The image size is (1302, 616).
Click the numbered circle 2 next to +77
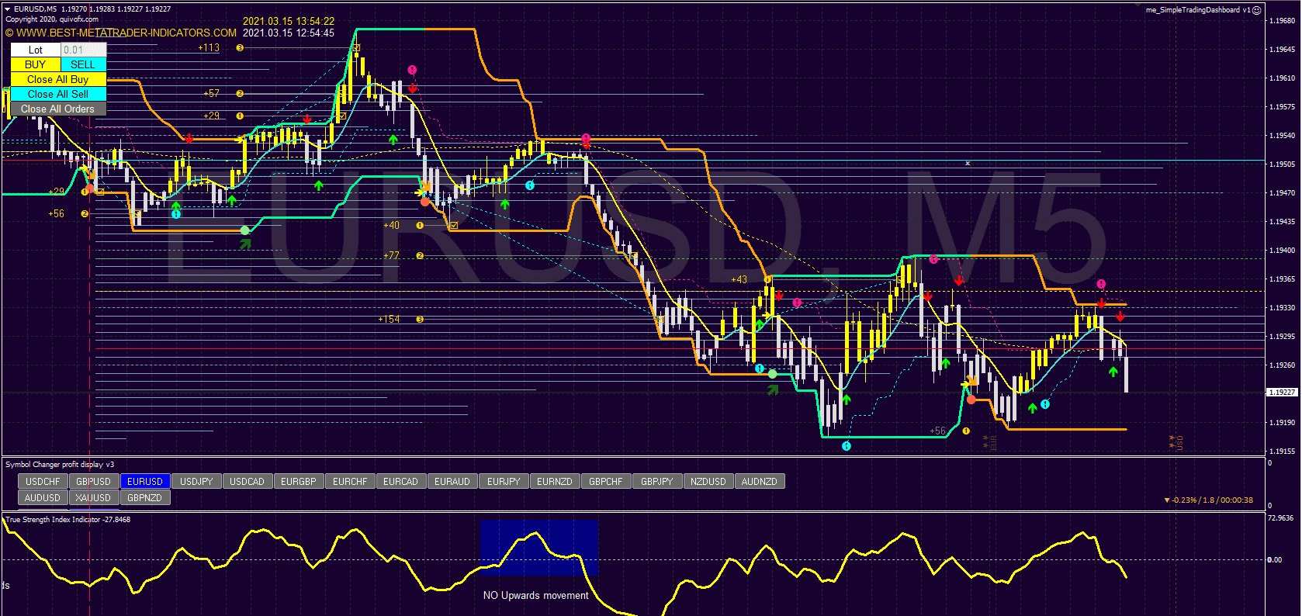[420, 256]
